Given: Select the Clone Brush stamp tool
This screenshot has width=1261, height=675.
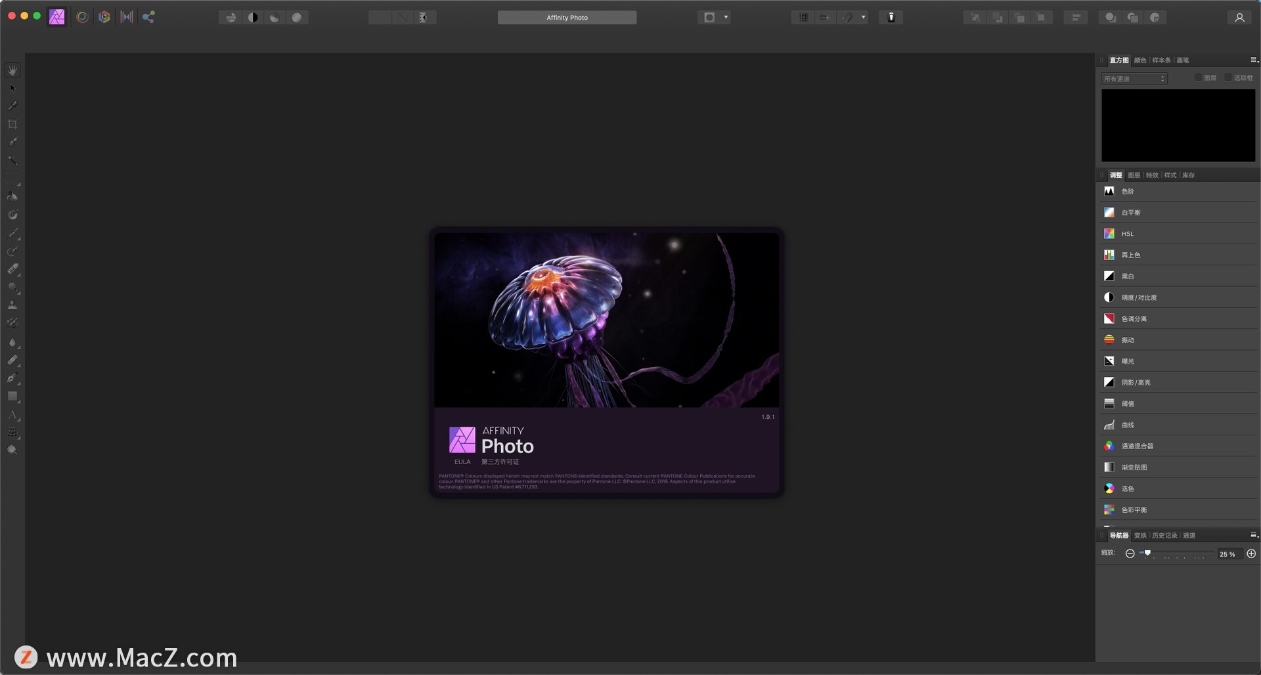Looking at the screenshot, I should click(12, 305).
